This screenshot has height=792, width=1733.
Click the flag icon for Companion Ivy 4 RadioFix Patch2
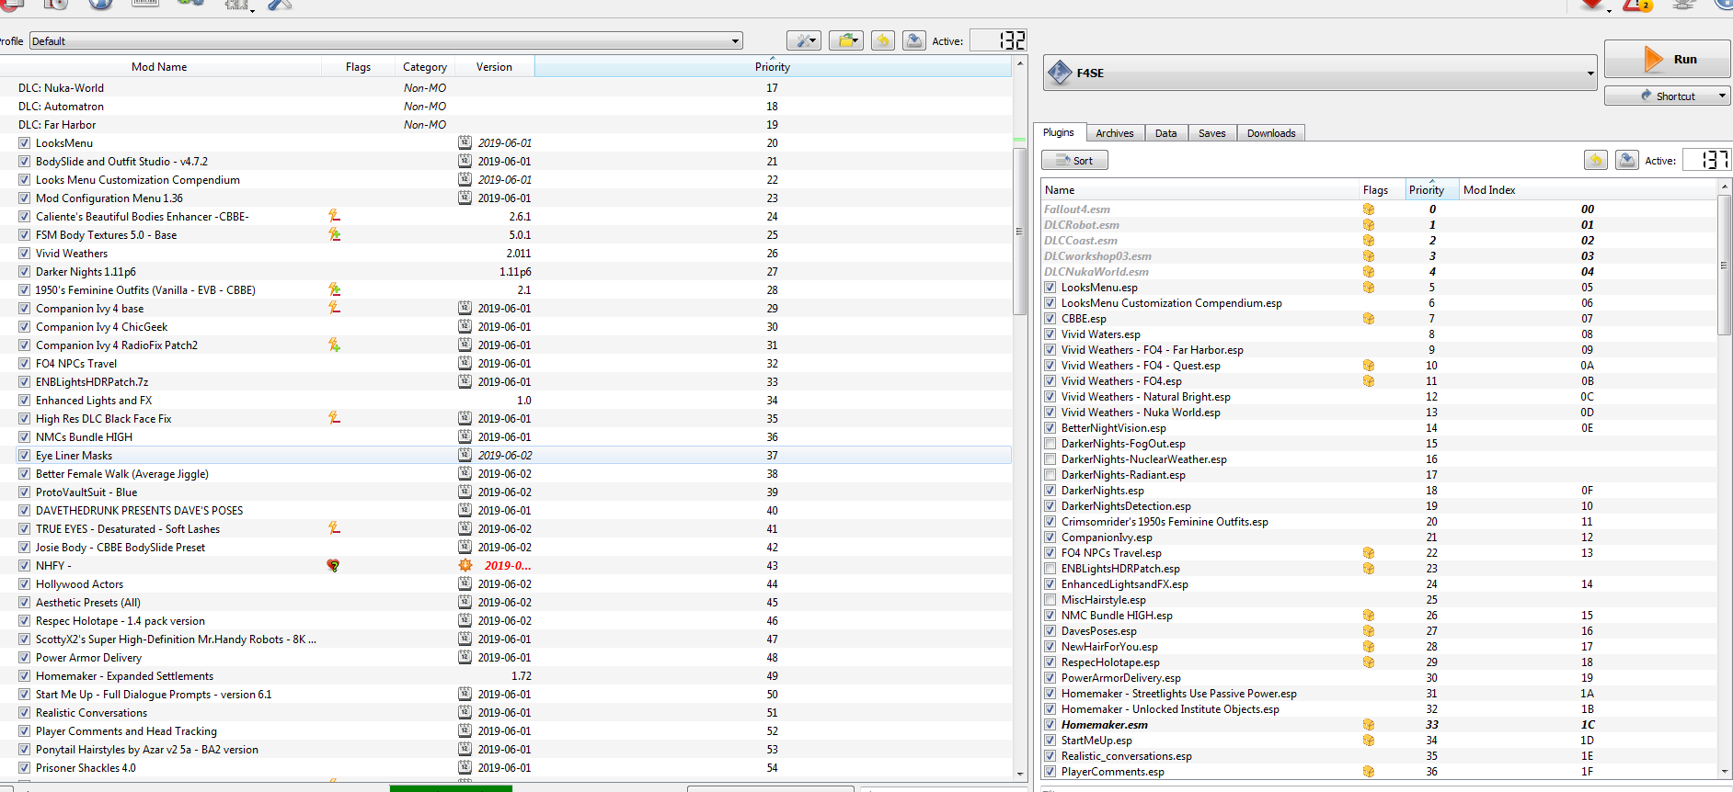coord(334,345)
